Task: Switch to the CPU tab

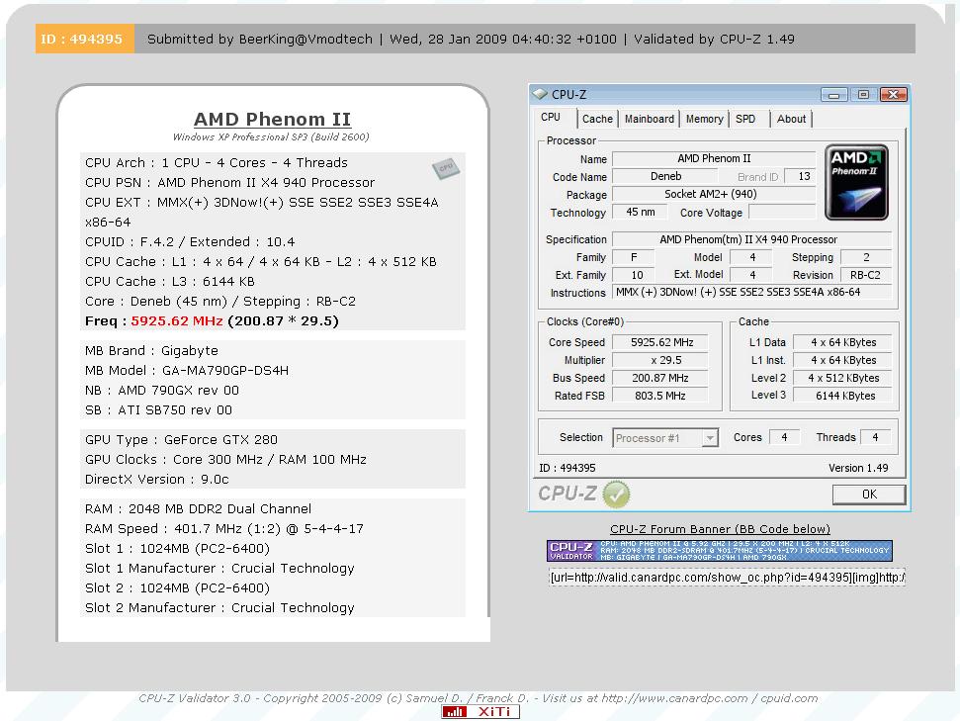Action: tap(551, 117)
